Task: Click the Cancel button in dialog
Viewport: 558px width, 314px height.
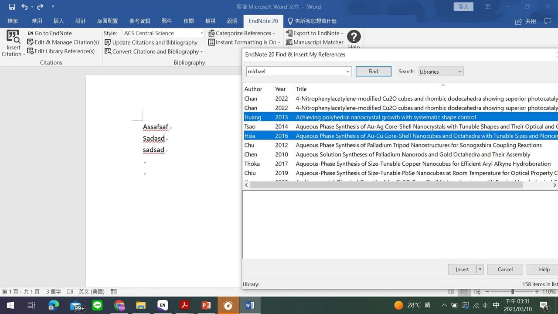Action: (505, 270)
